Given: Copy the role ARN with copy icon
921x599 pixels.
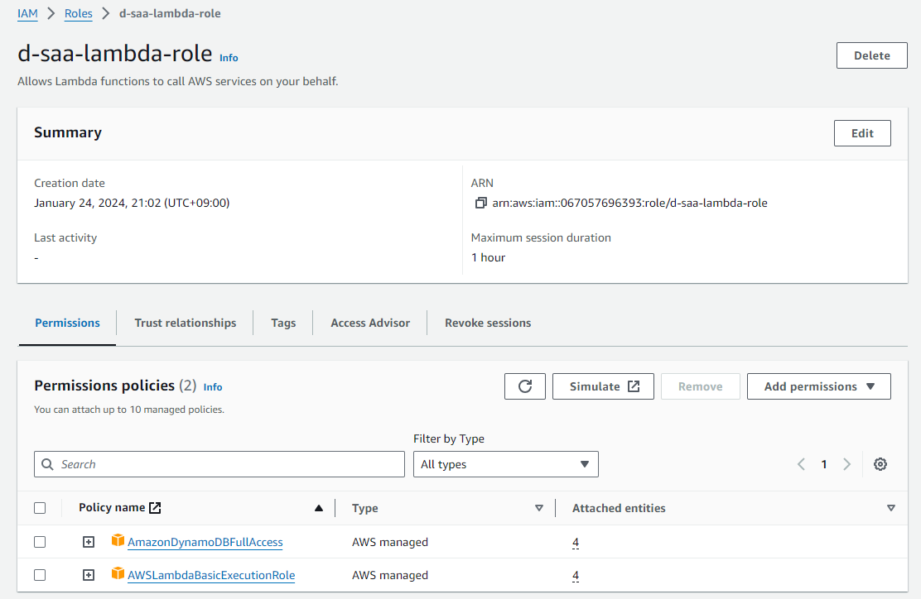Looking at the screenshot, I should (x=480, y=203).
